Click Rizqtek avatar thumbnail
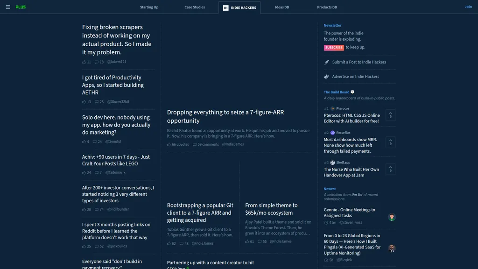Viewport: 478px width, 269px height. coord(392,248)
